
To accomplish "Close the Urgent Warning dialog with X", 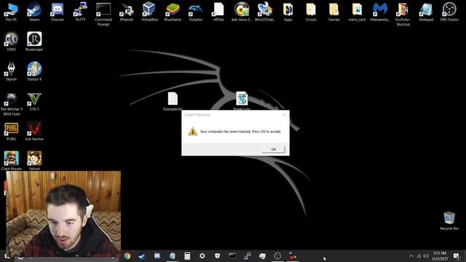I will click(284, 115).
